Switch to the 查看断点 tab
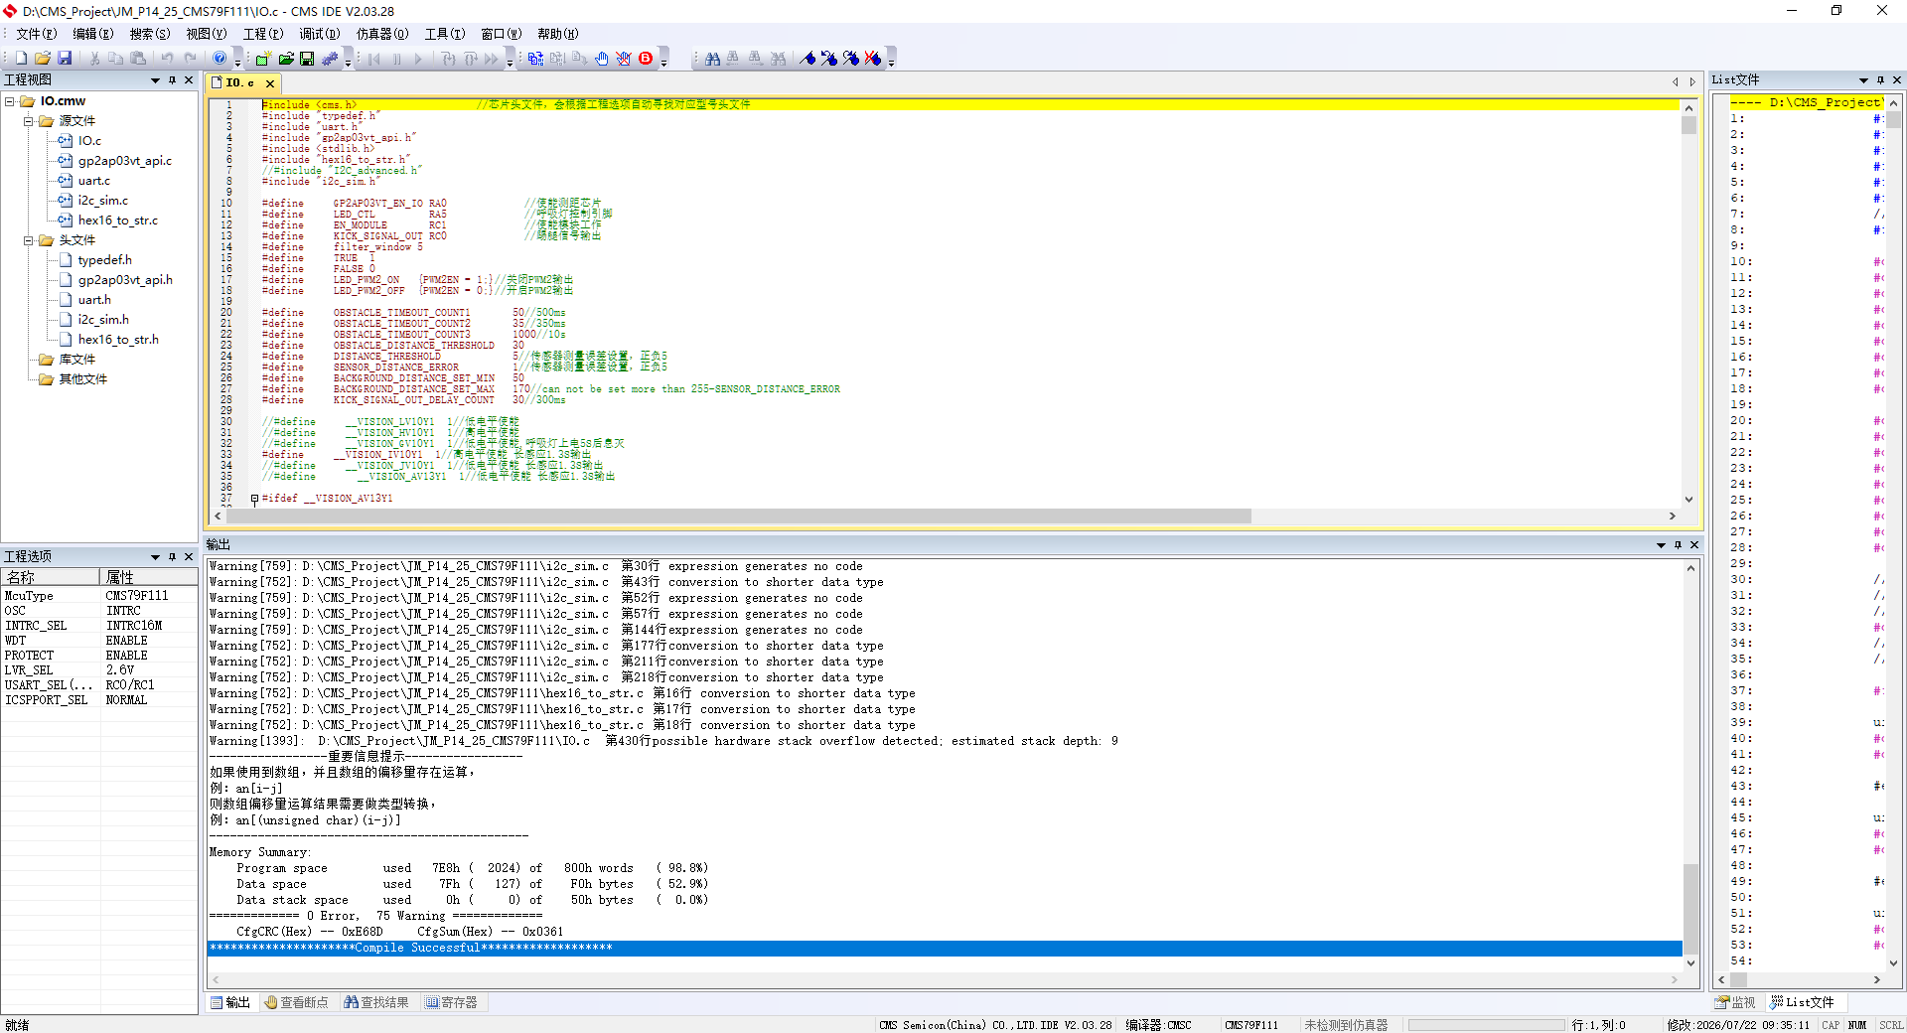 (296, 1002)
